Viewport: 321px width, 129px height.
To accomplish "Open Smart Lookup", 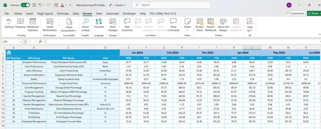I will point(85,25).
